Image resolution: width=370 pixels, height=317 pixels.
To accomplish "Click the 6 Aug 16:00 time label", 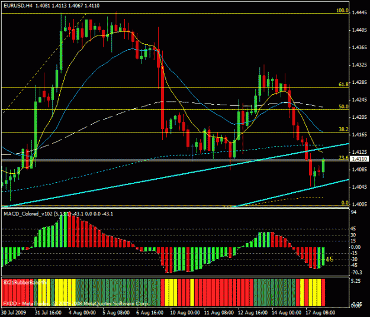I will pyautogui.click(x=150, y=313).
